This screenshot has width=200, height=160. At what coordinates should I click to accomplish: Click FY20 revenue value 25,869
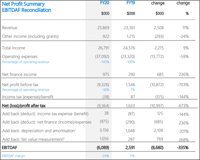[103, 28]
